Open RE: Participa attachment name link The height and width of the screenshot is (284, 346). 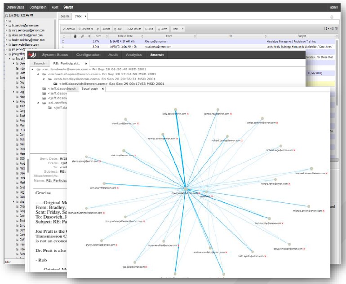pos(57,180)
